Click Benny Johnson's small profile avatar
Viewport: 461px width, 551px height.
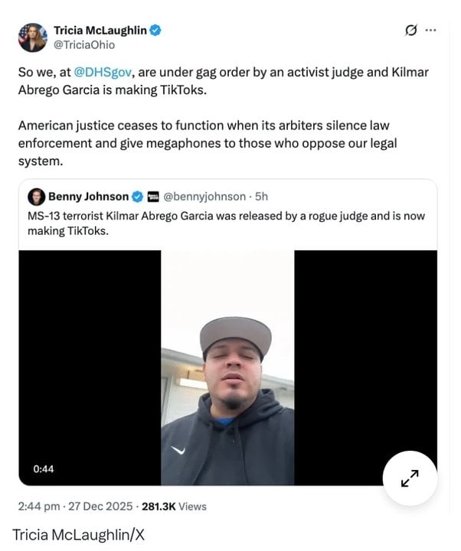(36, 197)
